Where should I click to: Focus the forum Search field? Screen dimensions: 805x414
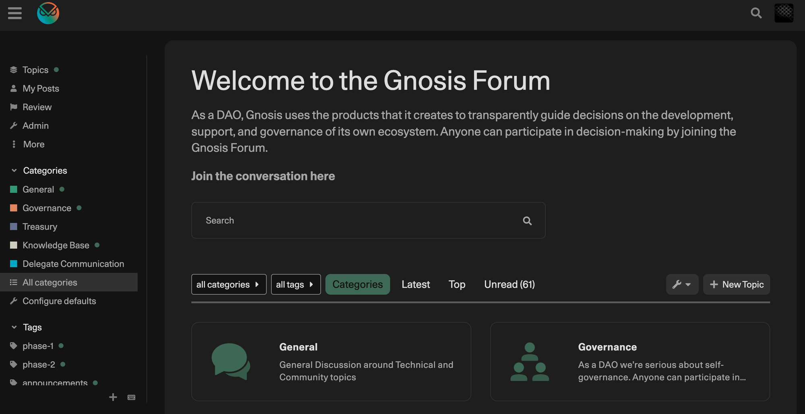coord(368,220)
